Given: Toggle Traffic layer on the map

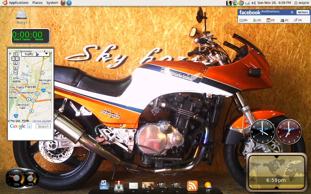Looking at the screenshot, I should pyautogui.click(x=28, y=54).
